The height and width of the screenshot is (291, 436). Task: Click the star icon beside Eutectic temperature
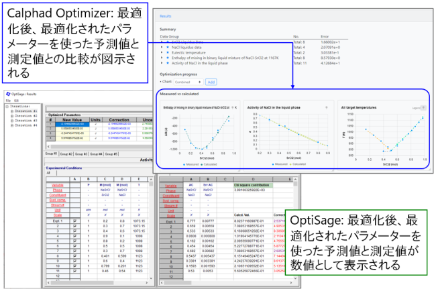168,52
